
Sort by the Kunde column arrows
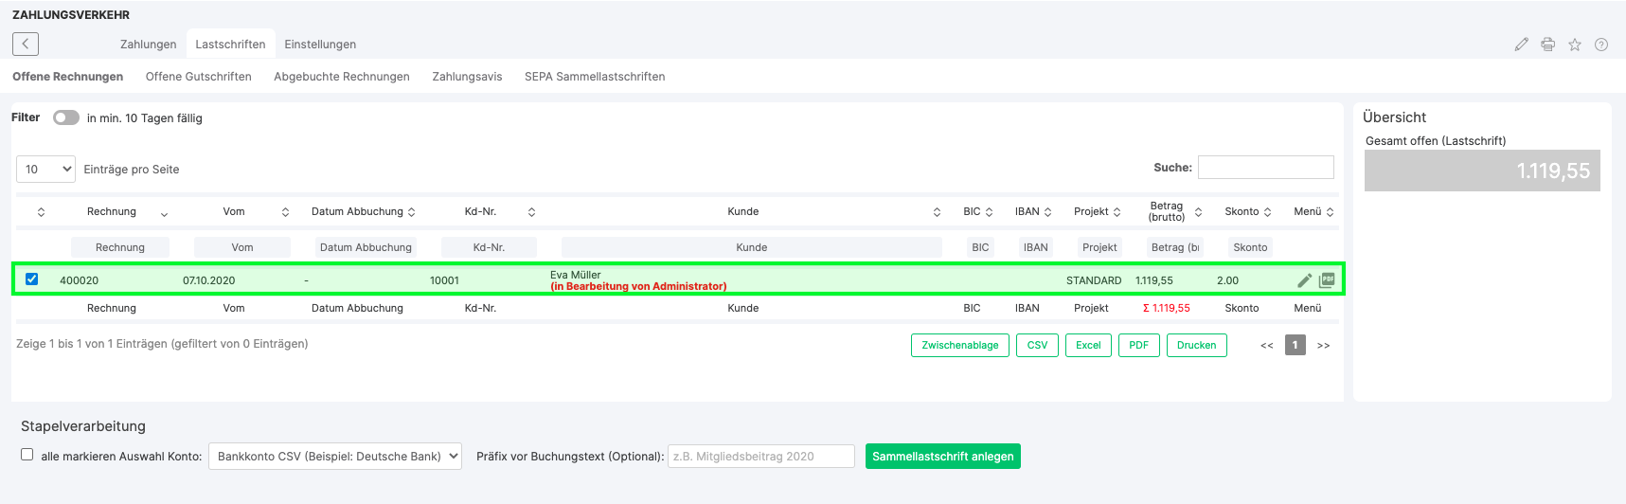pyautogui.click(x=937, y=212)
